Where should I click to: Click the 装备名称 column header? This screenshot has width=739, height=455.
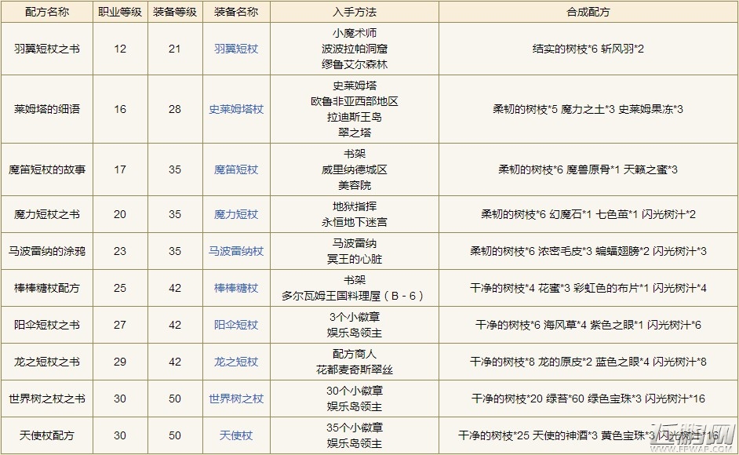pyautogui.click(x=236, y=12)
